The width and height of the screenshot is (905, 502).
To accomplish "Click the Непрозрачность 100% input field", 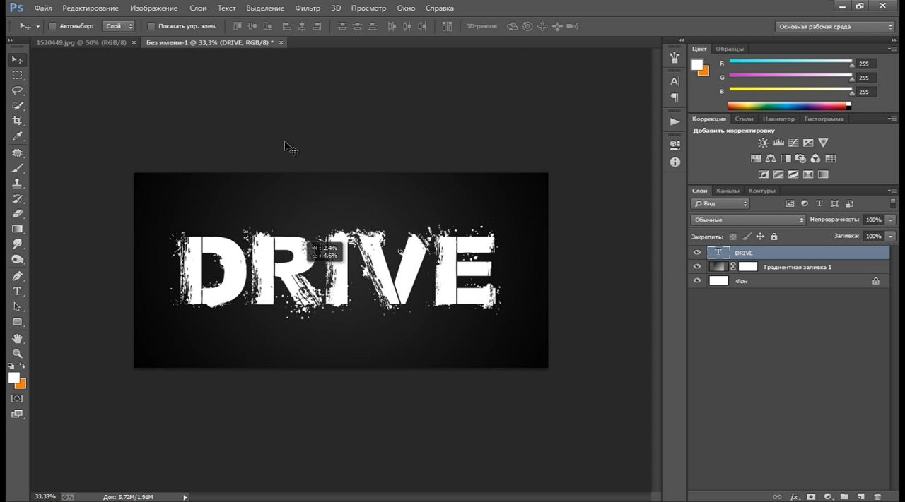I will [x=873, y=220].
